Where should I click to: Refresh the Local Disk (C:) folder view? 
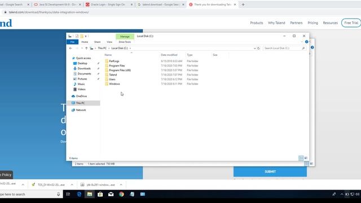point(258,48)
